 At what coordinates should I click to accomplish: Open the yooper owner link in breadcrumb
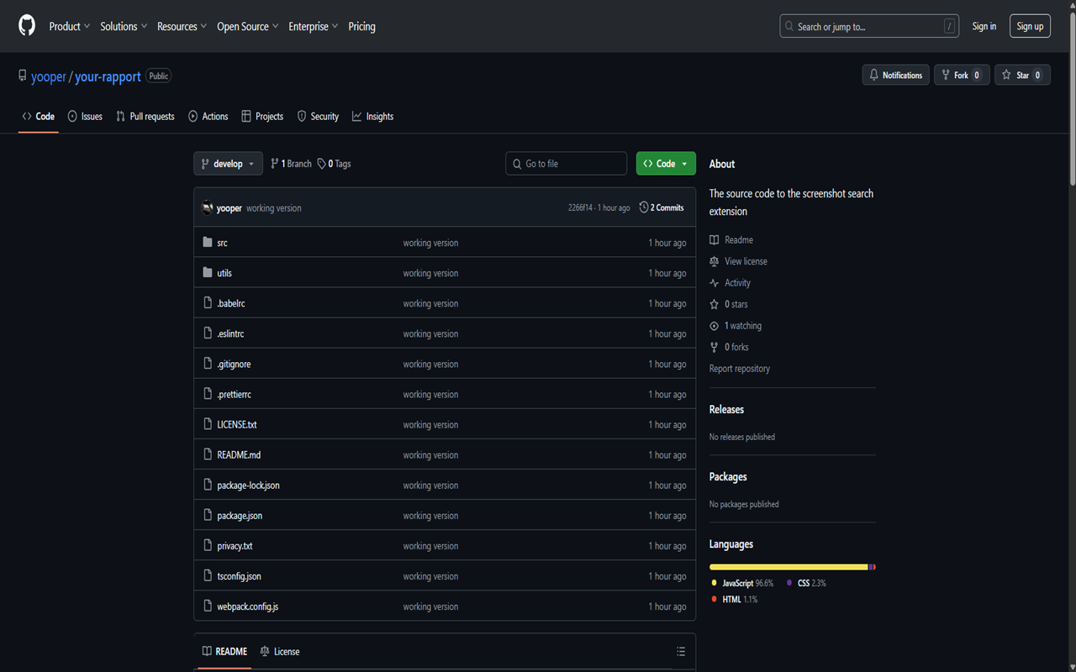tap(49, 76)
